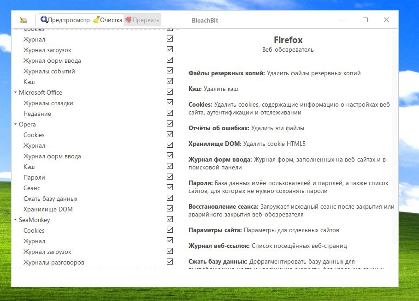Select the SeaMonkey group label
419x301 pixels.
pos(35,220)
